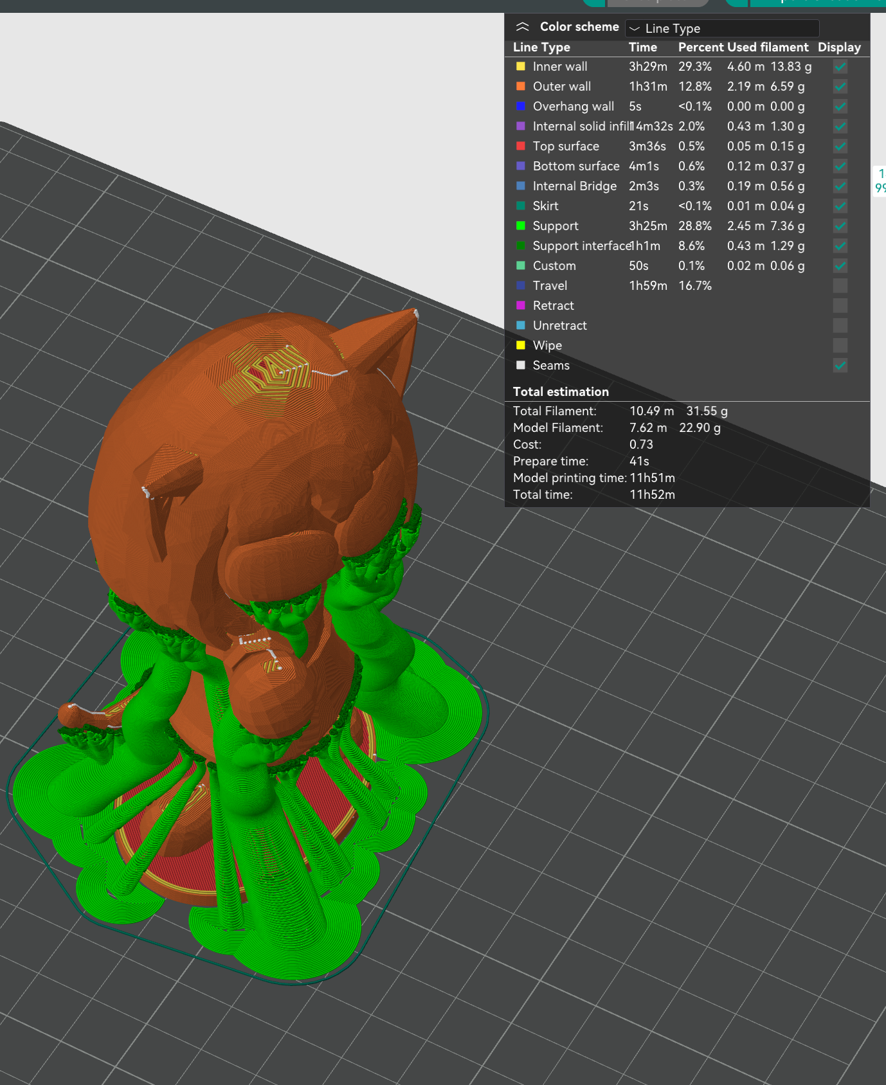Enable Travel moves display
The height and width of the screenshot is (1085, 886).
[840, 285]
